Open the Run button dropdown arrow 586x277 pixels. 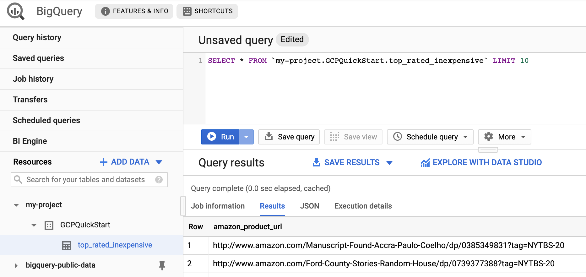point(247,137)
